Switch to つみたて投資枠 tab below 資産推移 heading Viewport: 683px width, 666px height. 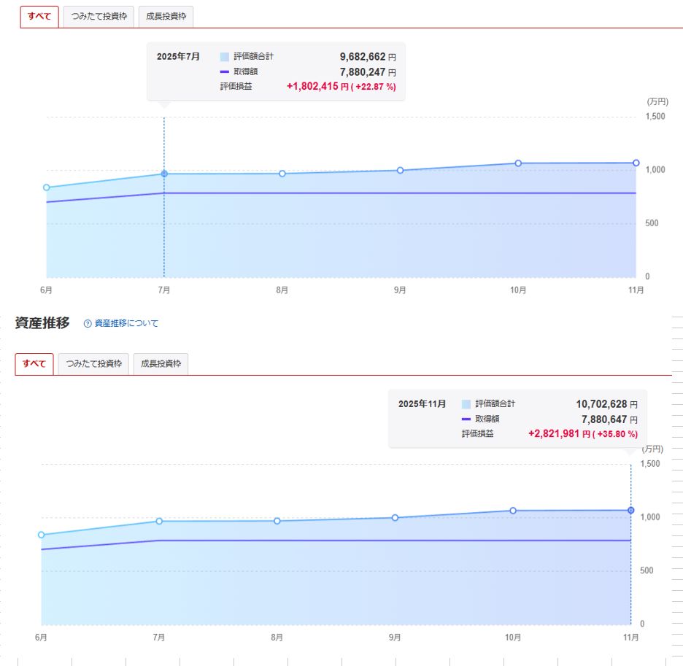(x=93, y=363)
